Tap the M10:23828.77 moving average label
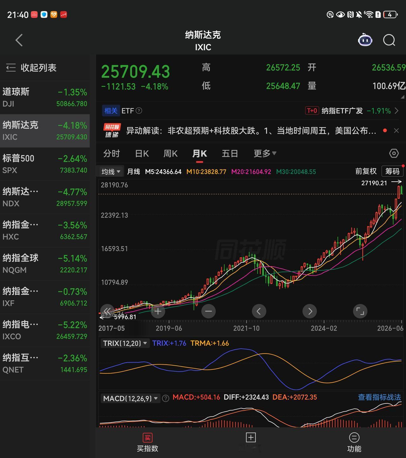 tap(206, 172)
